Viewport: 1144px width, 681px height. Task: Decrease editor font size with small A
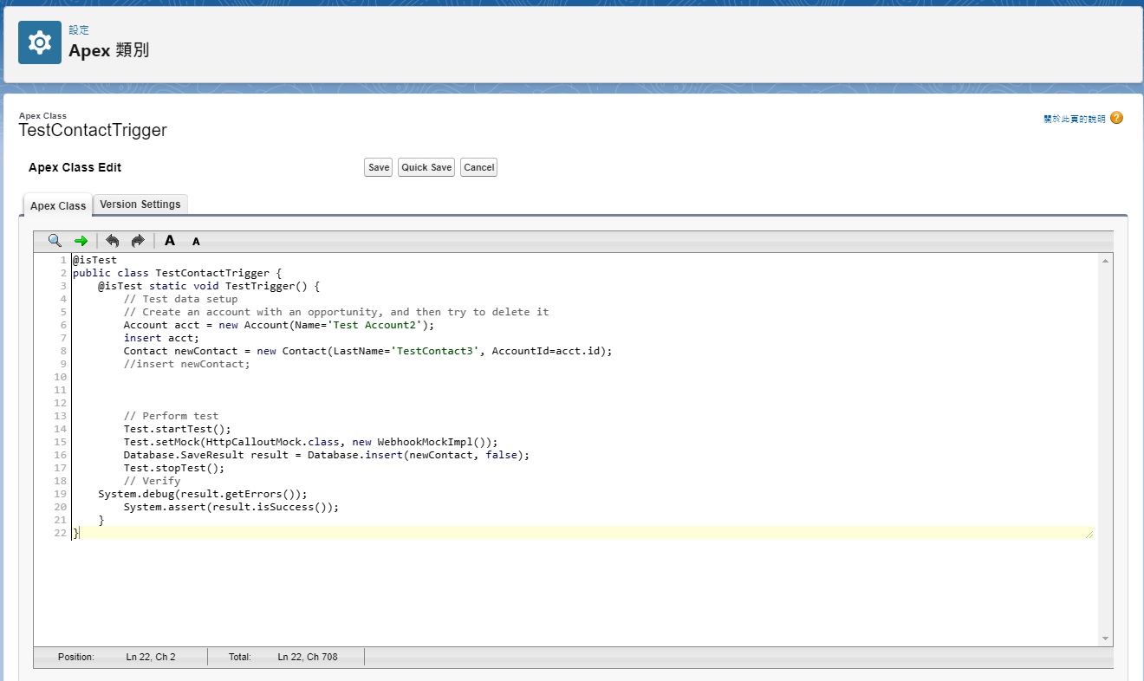pos(196,242)
